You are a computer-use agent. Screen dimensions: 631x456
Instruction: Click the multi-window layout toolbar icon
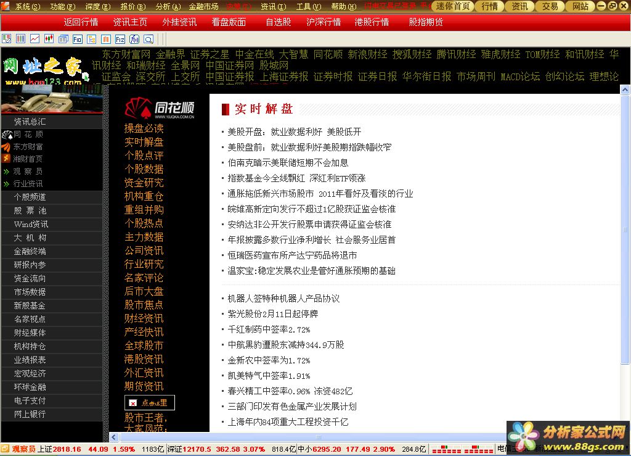coord(63,39)
